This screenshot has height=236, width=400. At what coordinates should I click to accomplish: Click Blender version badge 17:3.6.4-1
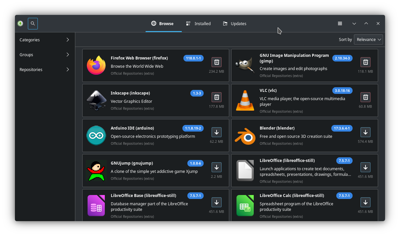point(342,128)
